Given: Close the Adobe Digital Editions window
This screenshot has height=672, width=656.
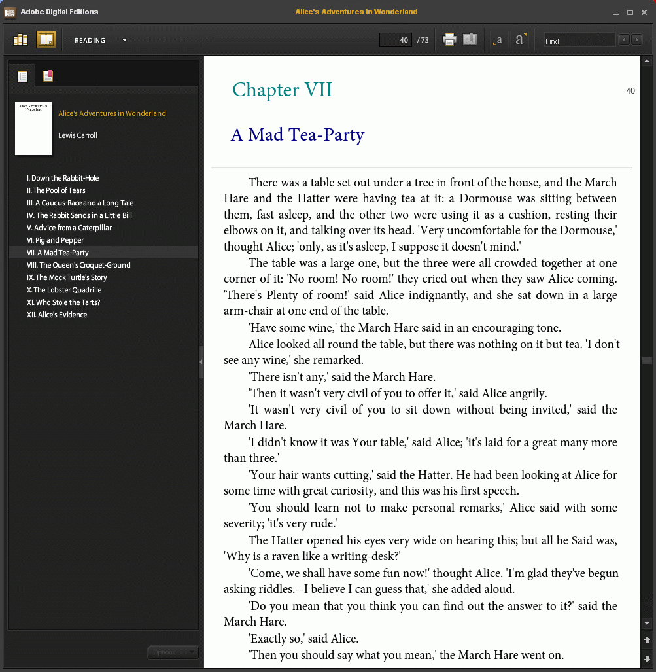Looking at the screenshot, I should pos(644,12).
